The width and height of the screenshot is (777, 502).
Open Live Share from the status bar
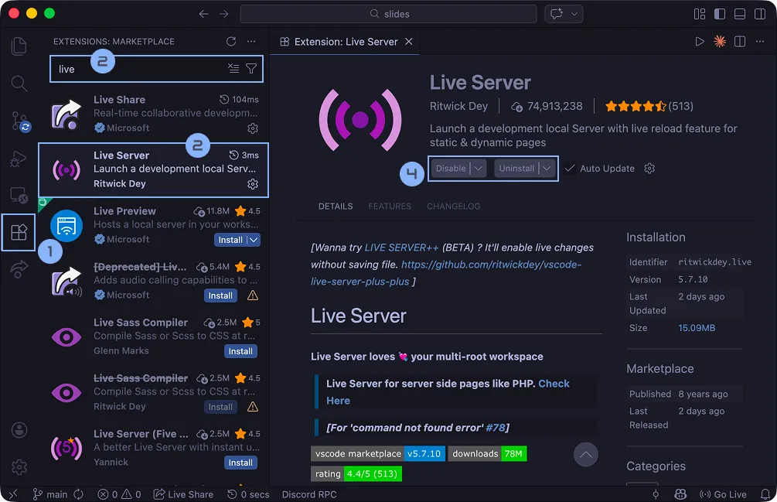[183, 494]
